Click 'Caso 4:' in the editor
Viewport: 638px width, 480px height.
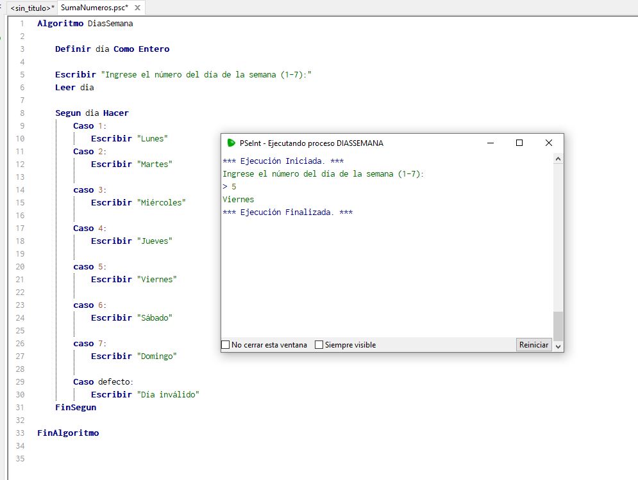pyautogui.click(x=90, y=228)
